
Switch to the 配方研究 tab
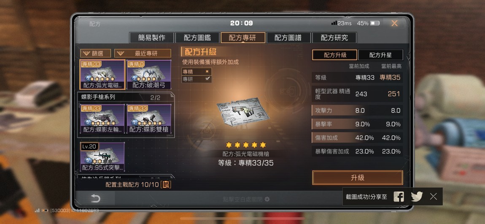coord(334,38)
